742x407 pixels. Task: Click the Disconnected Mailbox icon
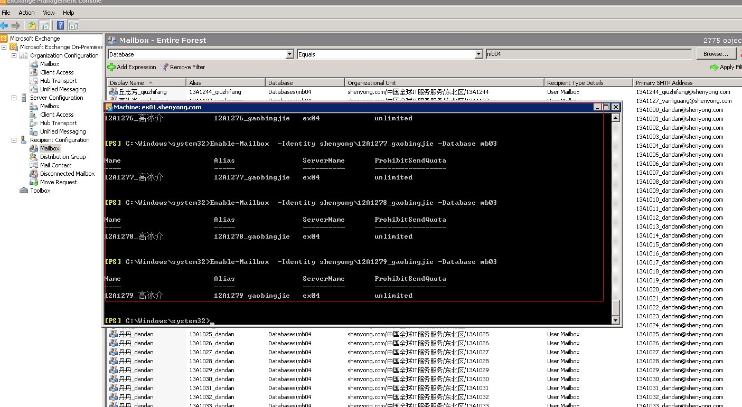(34, 174)
